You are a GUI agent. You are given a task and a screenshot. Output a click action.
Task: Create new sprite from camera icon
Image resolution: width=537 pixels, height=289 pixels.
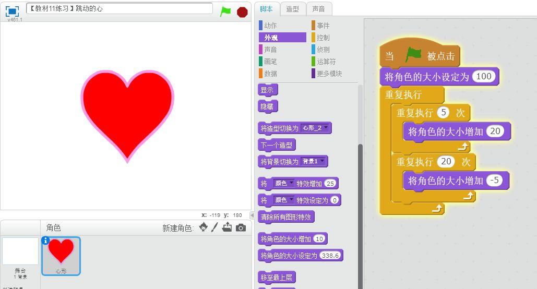click(241, 228)
